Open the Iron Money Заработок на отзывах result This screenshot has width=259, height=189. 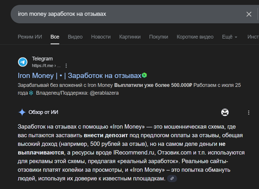[80, 76]
